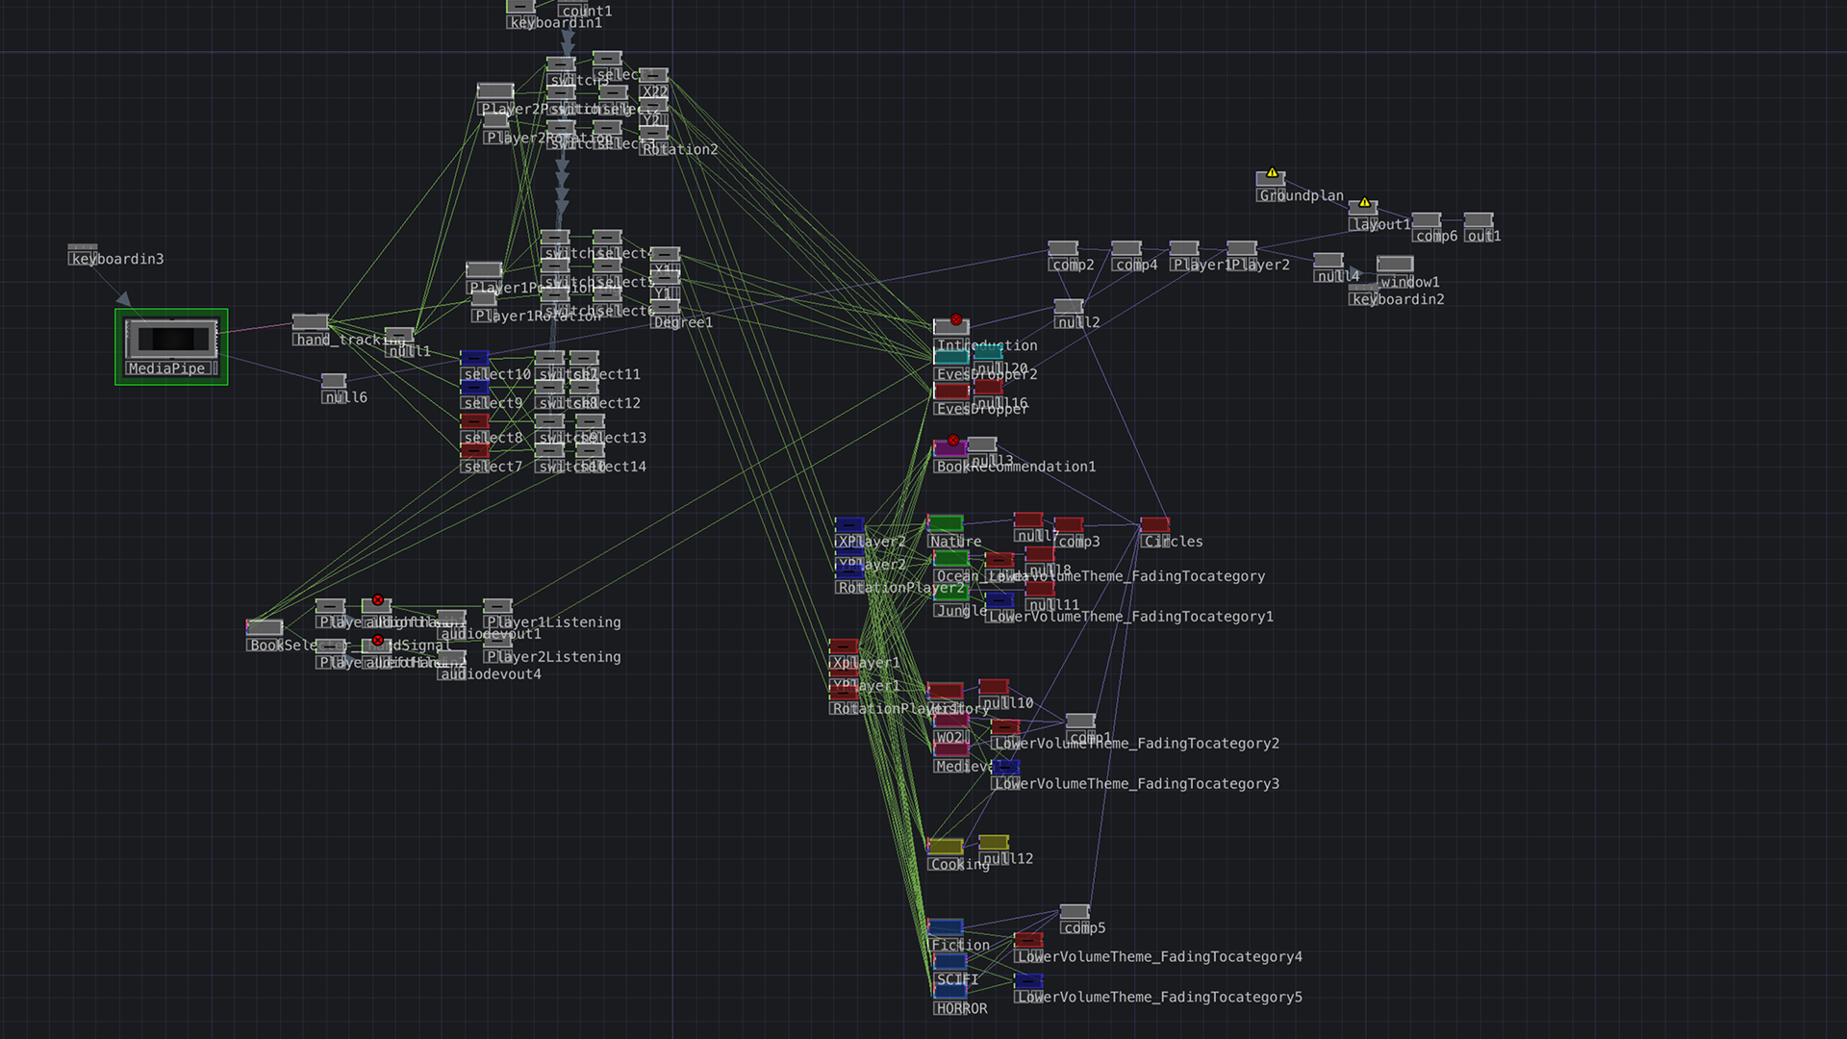1847x1039 pixels.
Task: Select the yellow Cooking node
Action: pyautogui.click(x=945, y=847)
